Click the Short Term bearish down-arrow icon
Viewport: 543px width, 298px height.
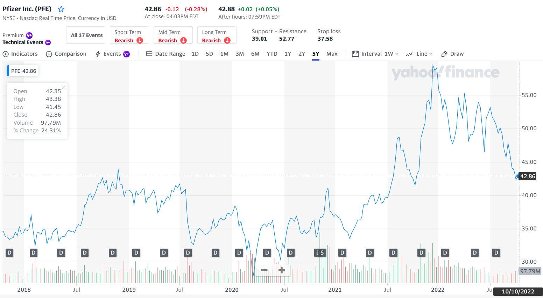point(140,41)
